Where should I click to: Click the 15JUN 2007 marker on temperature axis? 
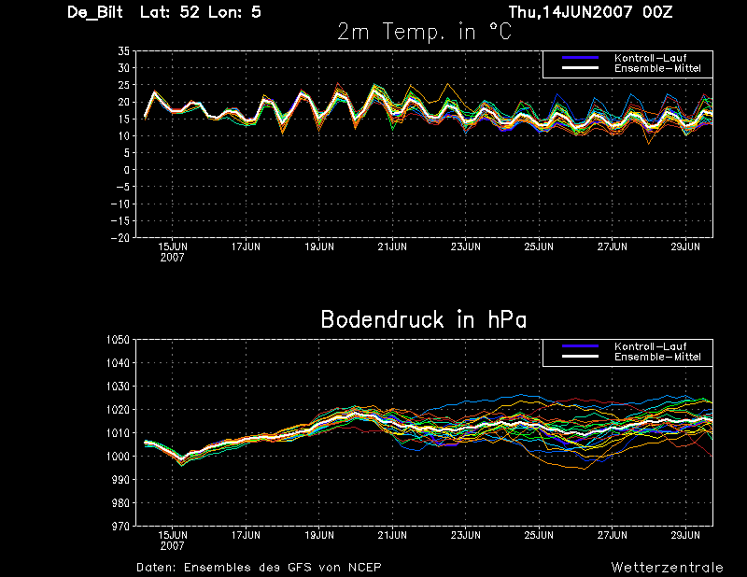tap(173, 252)
